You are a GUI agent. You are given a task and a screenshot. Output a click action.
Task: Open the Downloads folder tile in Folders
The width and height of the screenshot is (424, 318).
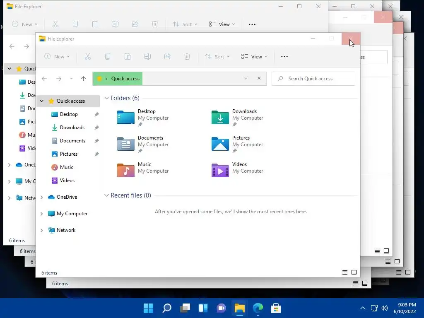coord(237,118)
